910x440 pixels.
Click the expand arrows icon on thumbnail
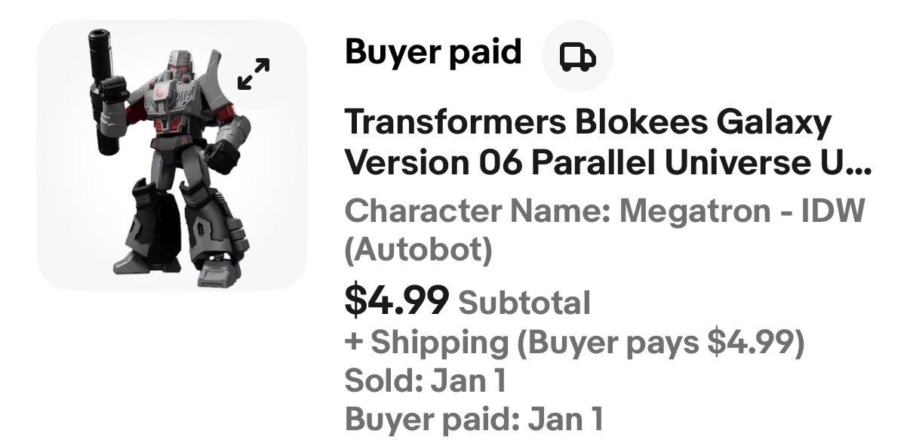click(254, 74)
